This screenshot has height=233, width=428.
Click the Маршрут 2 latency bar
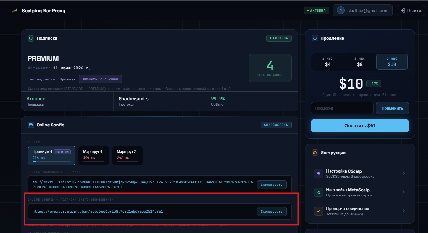(127, 161)
